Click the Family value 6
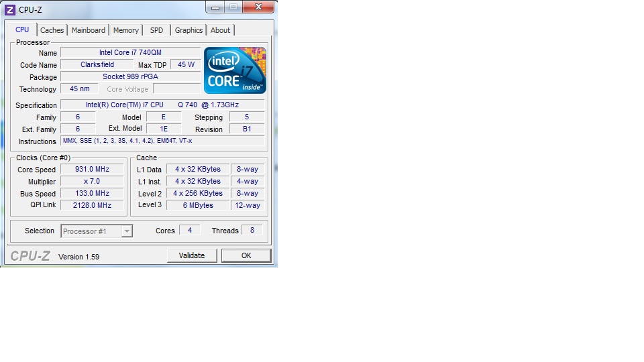The image size is (644, 362). pyautogui.click(x=78, y=117)
